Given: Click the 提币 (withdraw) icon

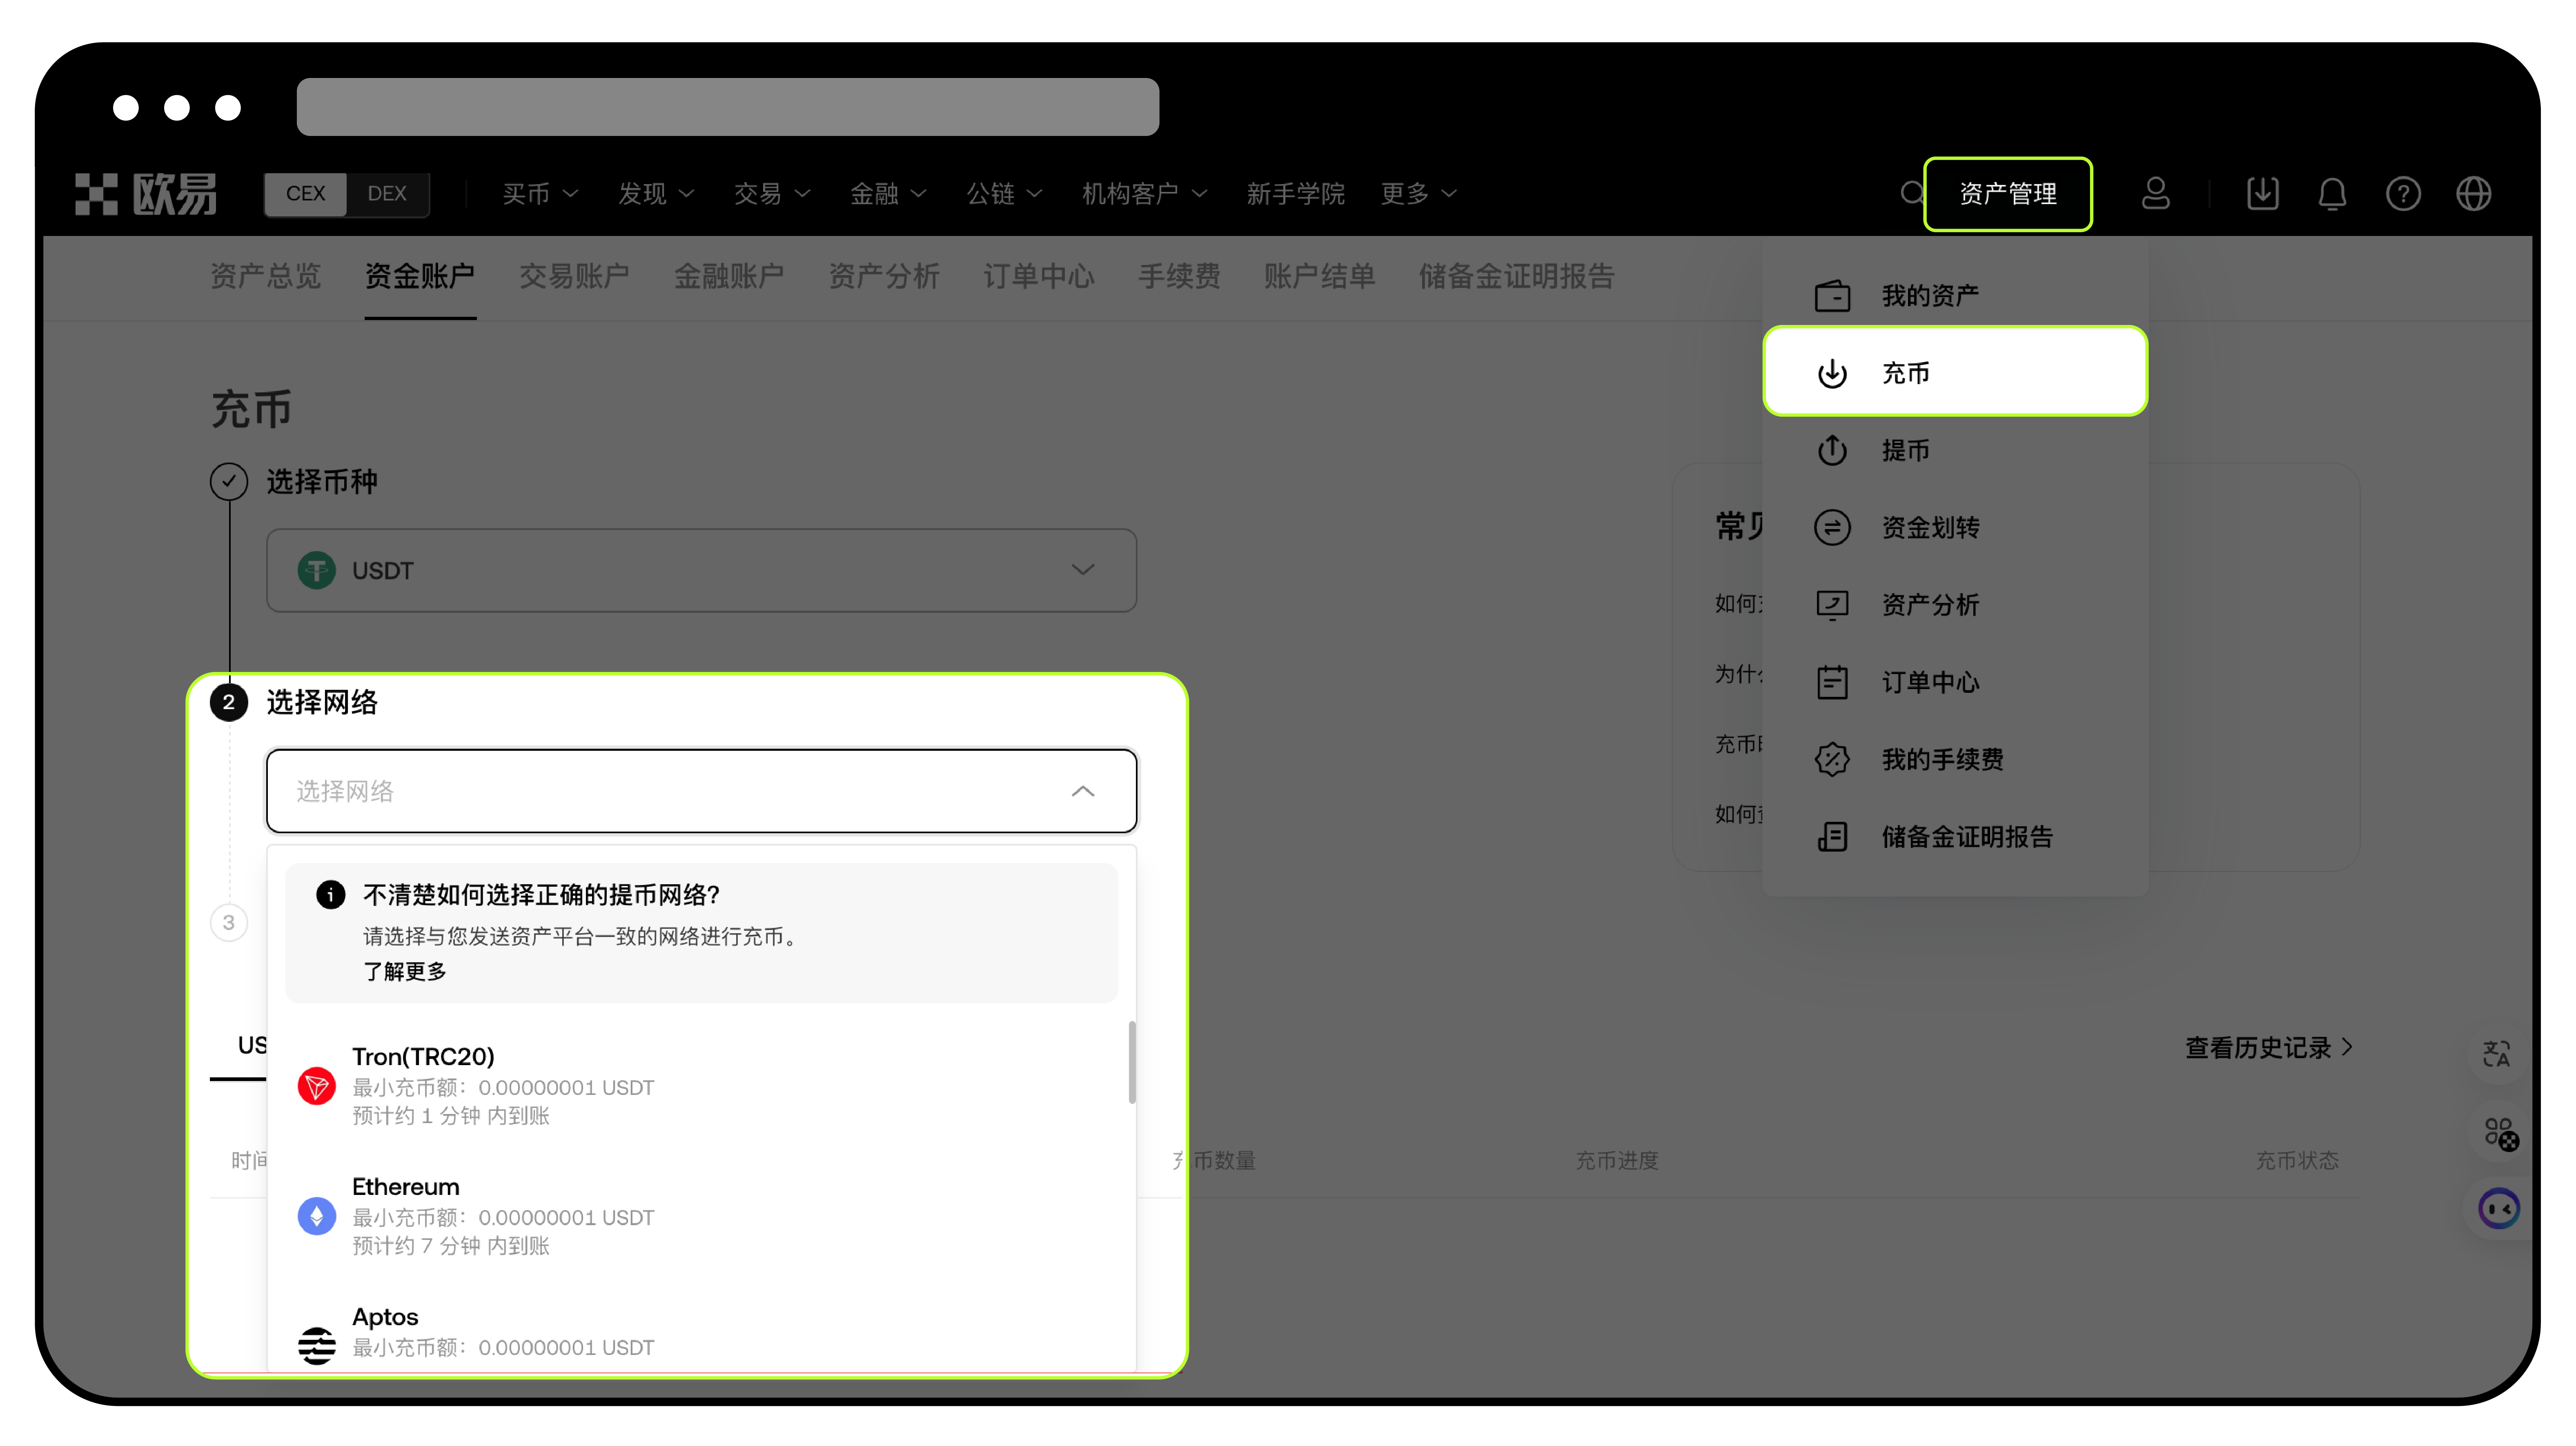Looking at the screenshot, I should point(1833,449).
